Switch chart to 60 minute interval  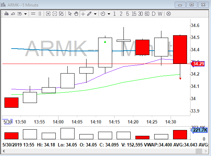point(147,14)
